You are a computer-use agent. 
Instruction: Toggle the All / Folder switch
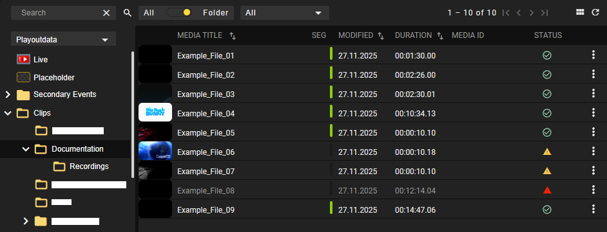click(178, 12)
